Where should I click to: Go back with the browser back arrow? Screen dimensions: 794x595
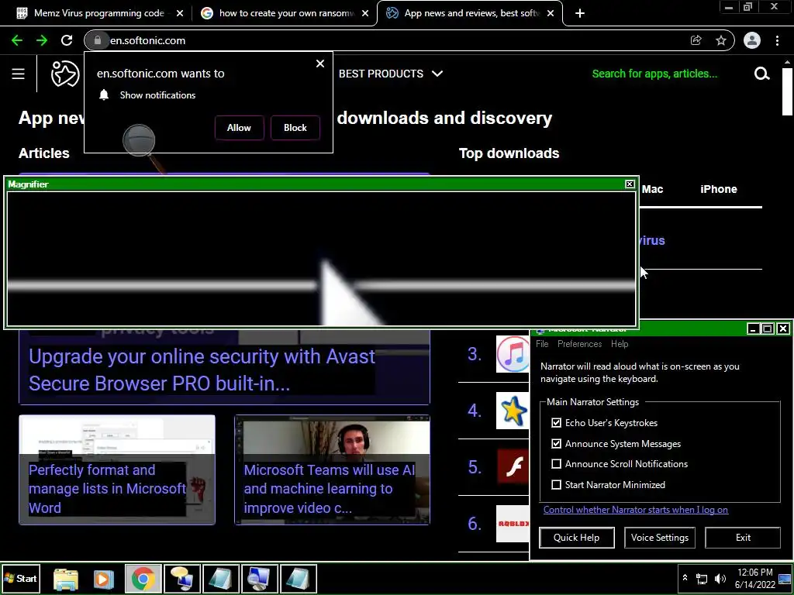(x=17, y=40)
